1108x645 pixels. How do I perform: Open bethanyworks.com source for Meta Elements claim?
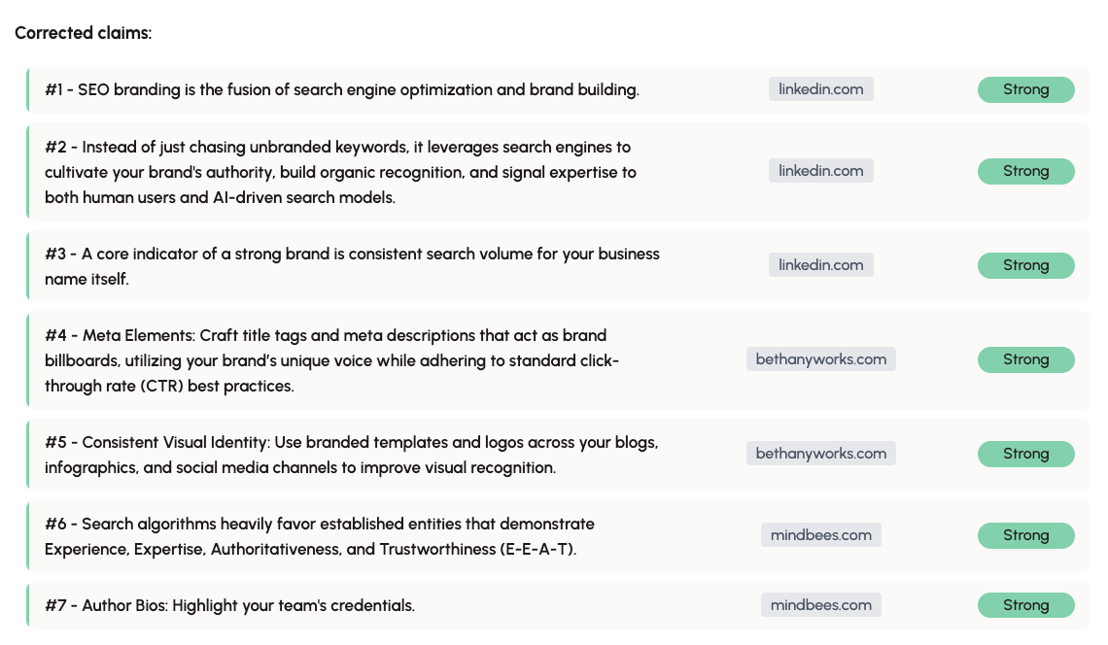821,358
